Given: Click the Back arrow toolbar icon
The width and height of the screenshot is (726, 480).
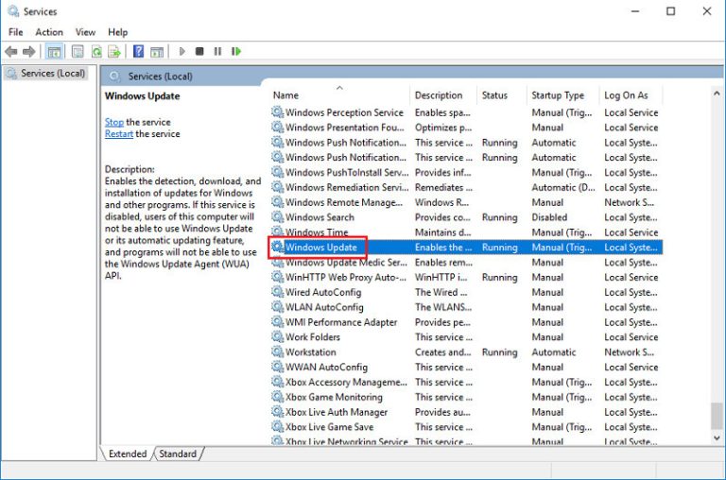Looking at the screenshot, I should pyautogui.click(x=11, y=51).
